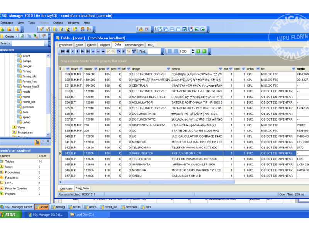Click row 840 denco cell U.C. CALCULATOR
This screenshot has width=309, height=232.
point(197,136)
